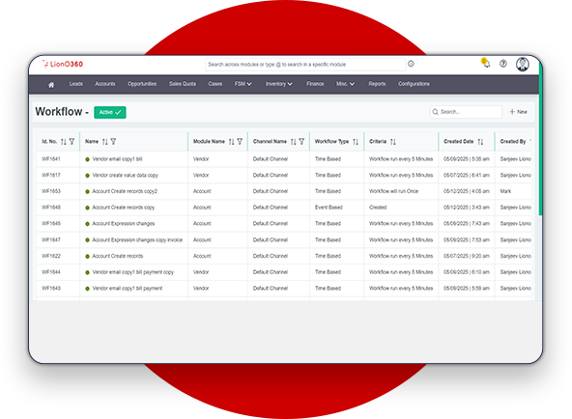Screen dimensions: 572x419
Task: Open the Reports module
Action: [x=377, y=84]
